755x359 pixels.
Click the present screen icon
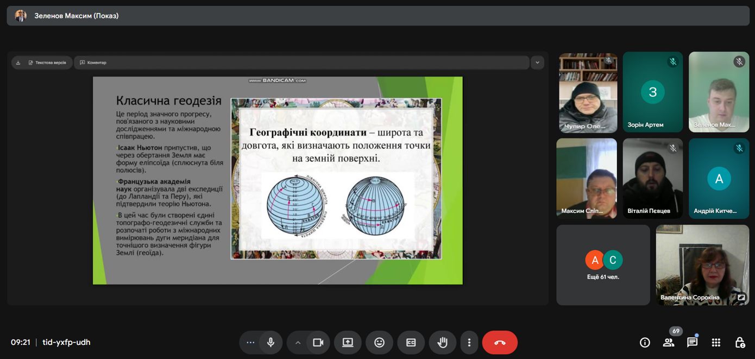pos(348,342)
